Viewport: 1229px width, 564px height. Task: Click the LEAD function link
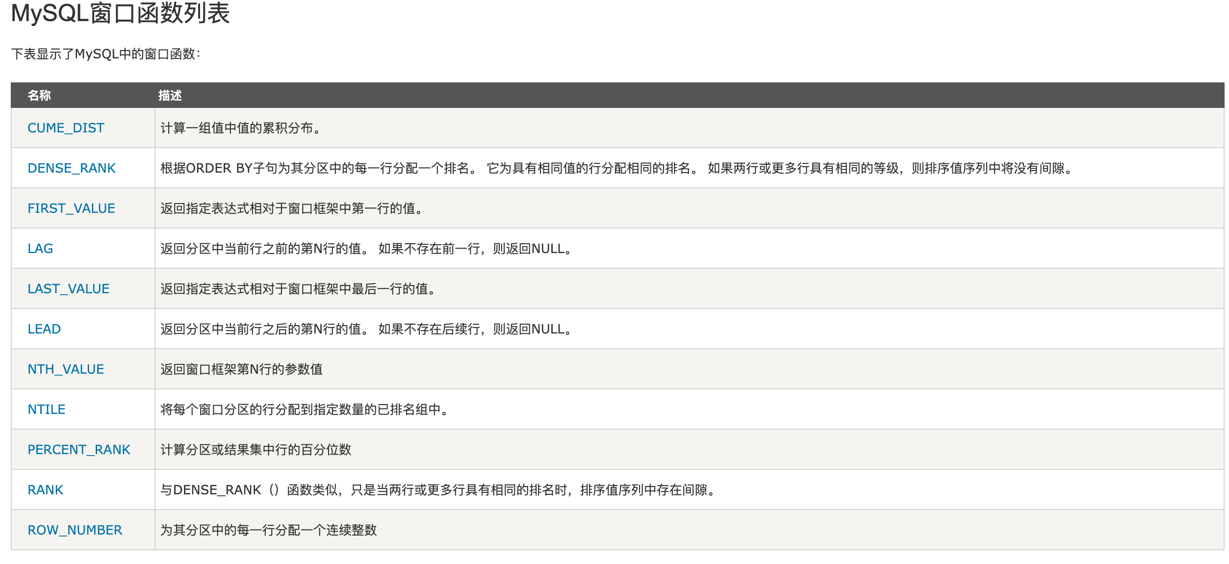coord(44,329)
